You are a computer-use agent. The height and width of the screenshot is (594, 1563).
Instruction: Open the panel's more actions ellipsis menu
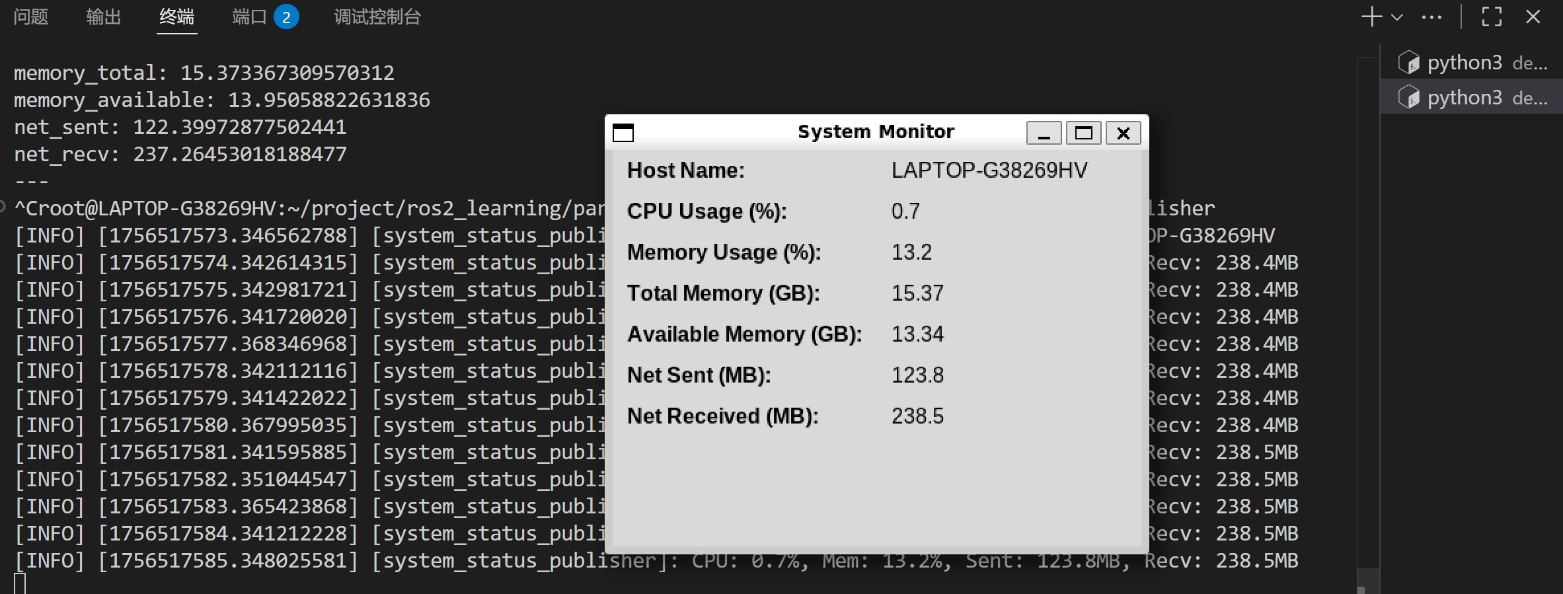click(1431, 18)
